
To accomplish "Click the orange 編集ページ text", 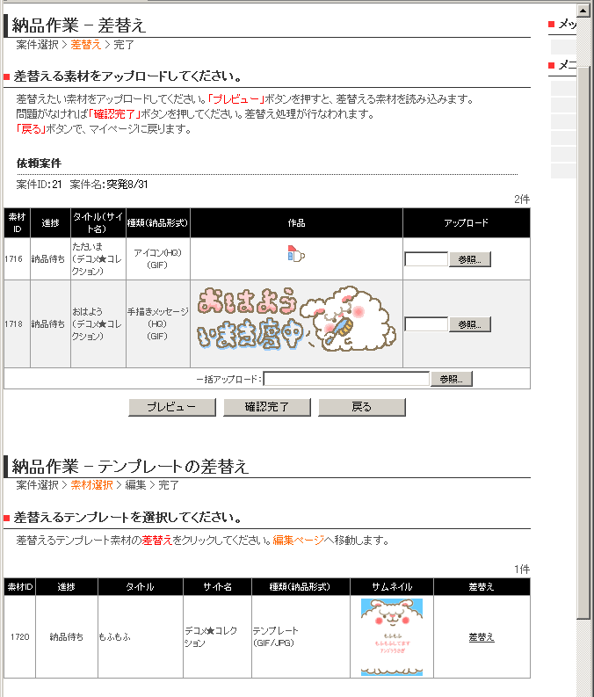I will point(298,540).
